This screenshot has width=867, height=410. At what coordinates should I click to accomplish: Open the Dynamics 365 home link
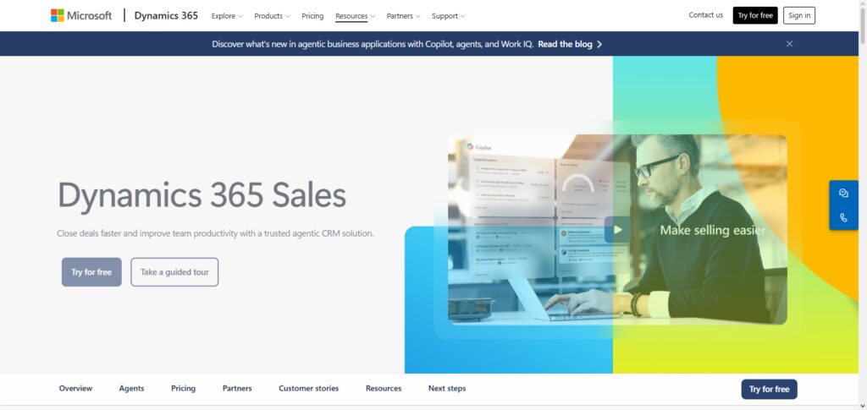pos(166,15)
